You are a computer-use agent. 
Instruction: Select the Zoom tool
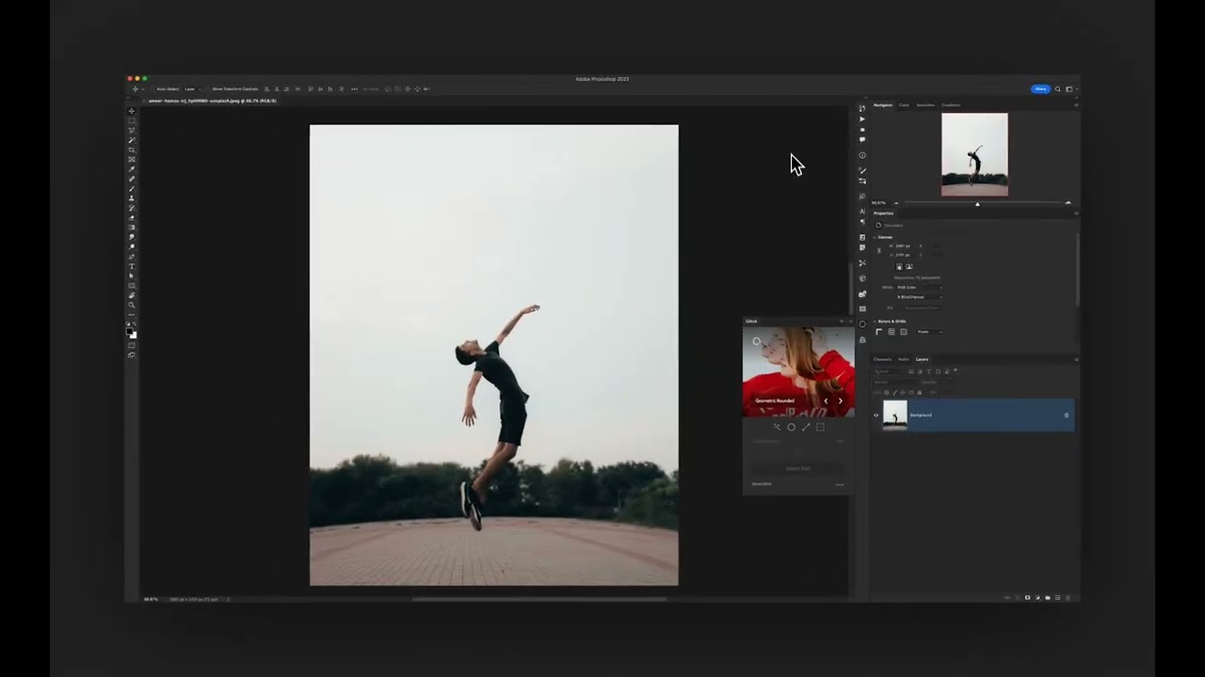pos(131,305)
